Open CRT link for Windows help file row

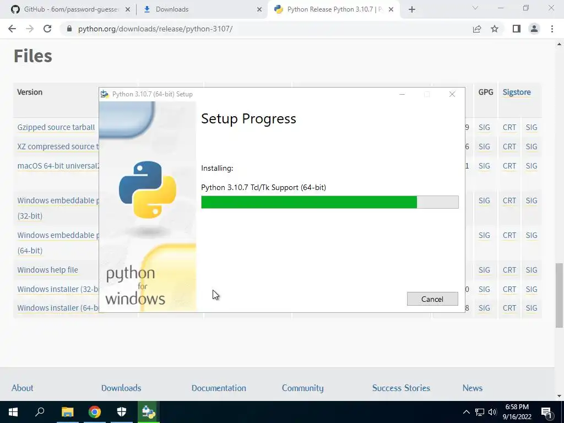click(x=509, y=270)
